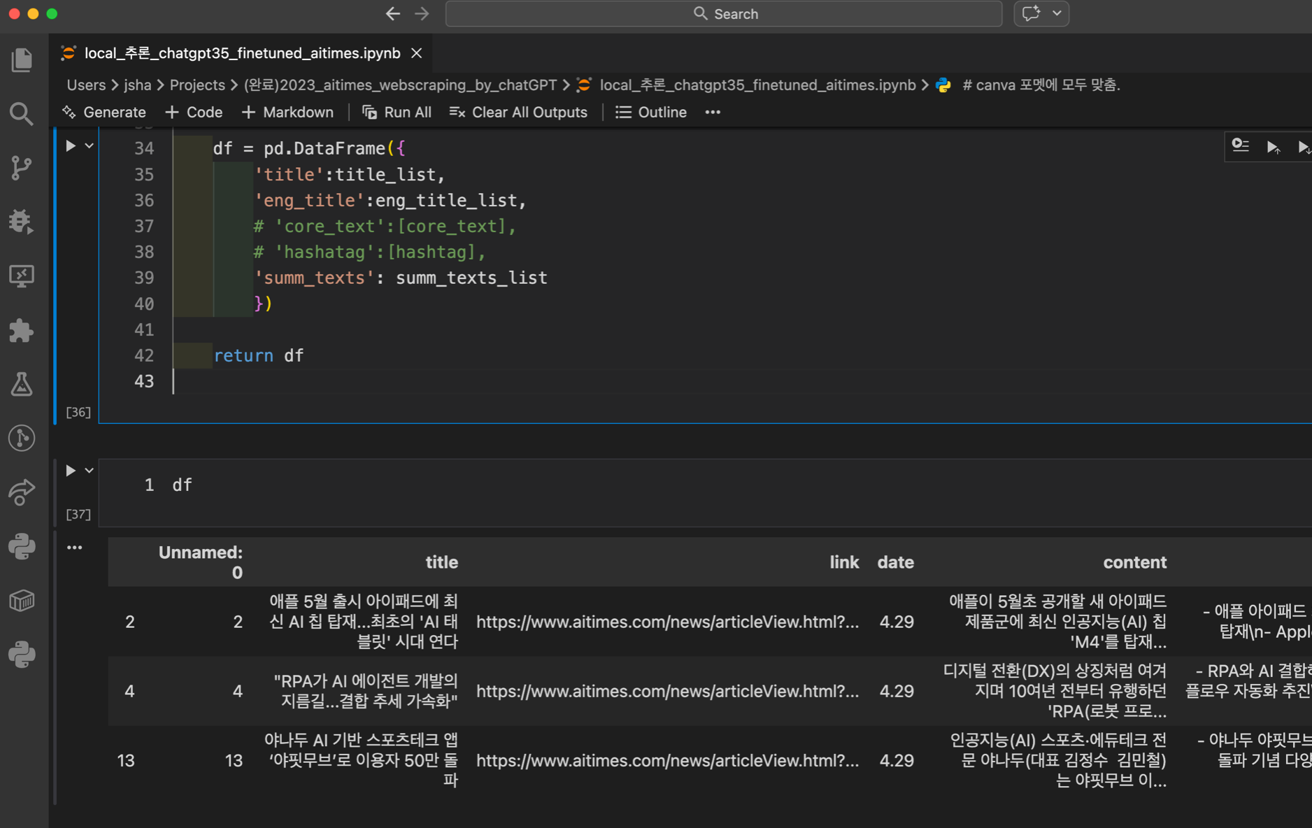Image resolution: width=1312 pixels, height=828 pixels.
Task: Open the Live Share arrow icon
Action: pyautogui.click(x=22, y=492)
